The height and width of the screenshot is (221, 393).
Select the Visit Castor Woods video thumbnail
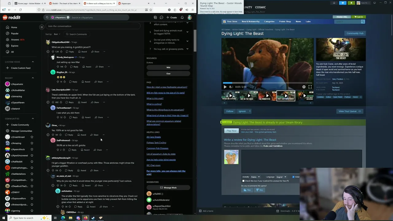click(x=286, y=95)
